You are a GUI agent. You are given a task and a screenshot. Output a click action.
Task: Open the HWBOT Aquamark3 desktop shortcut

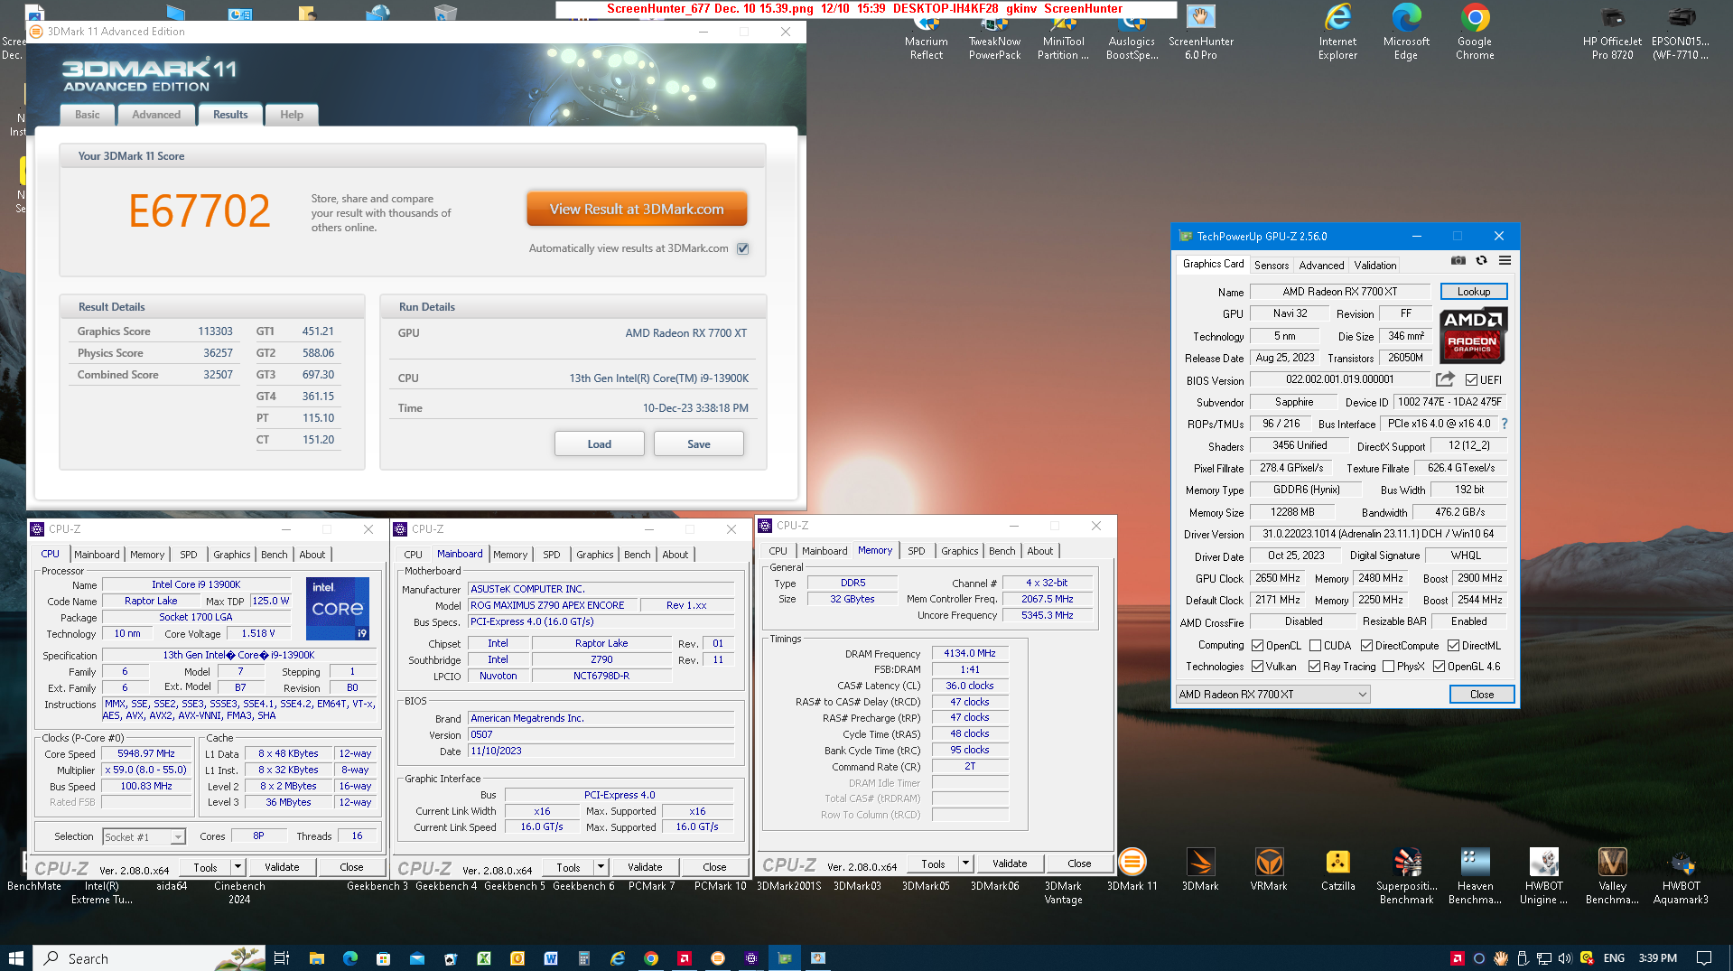tap(1681, 876)
